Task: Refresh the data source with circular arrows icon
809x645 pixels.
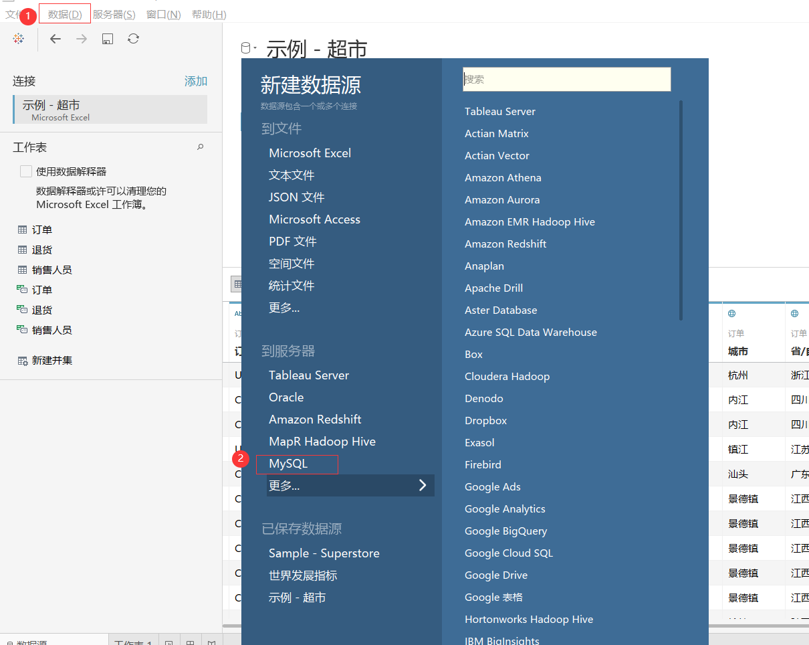Action: coord(133,39)
